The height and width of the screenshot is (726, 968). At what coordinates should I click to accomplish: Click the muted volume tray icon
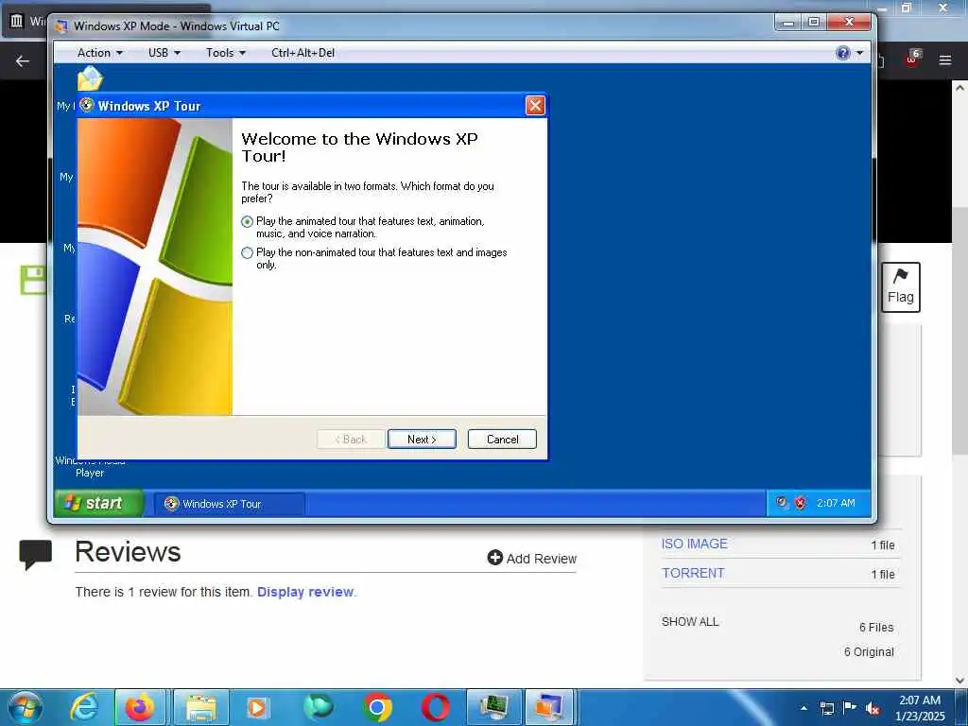(873, 708)
